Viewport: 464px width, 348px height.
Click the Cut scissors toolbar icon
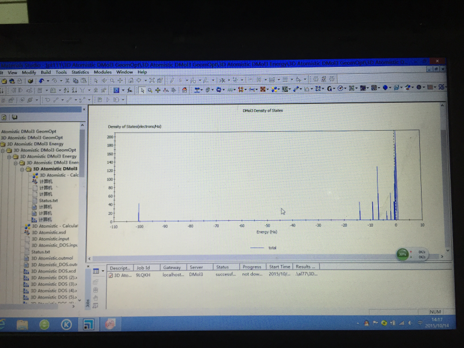pyautogui.click(x=67, y=81)
